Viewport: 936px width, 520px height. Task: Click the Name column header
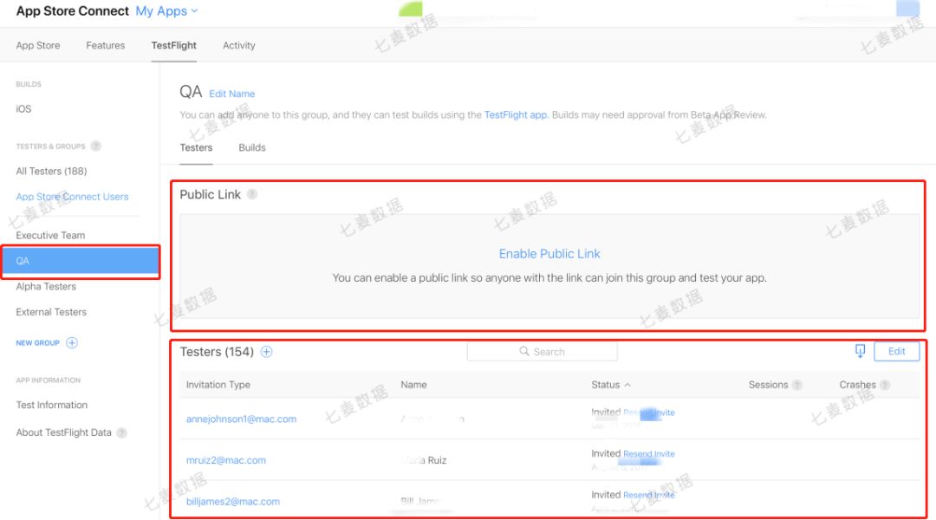[413, 385]
